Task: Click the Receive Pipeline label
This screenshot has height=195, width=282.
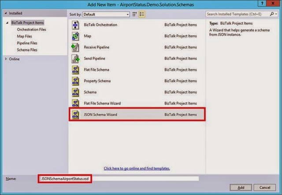Action: coord(96,47)
